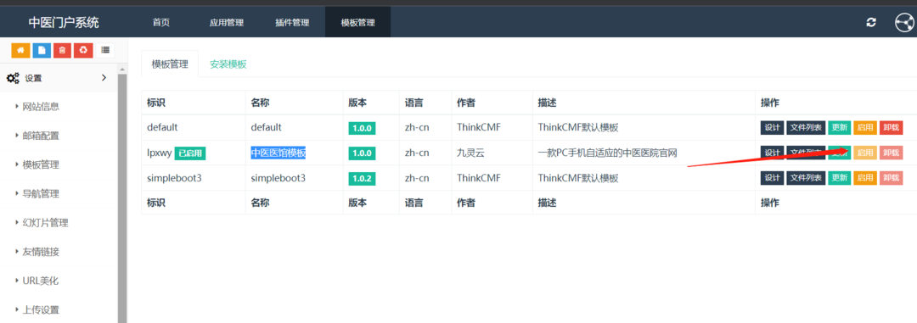This screenshot has height=323, width=917.
Task: Click the top 版本 column header
Action: coord(357,103)
